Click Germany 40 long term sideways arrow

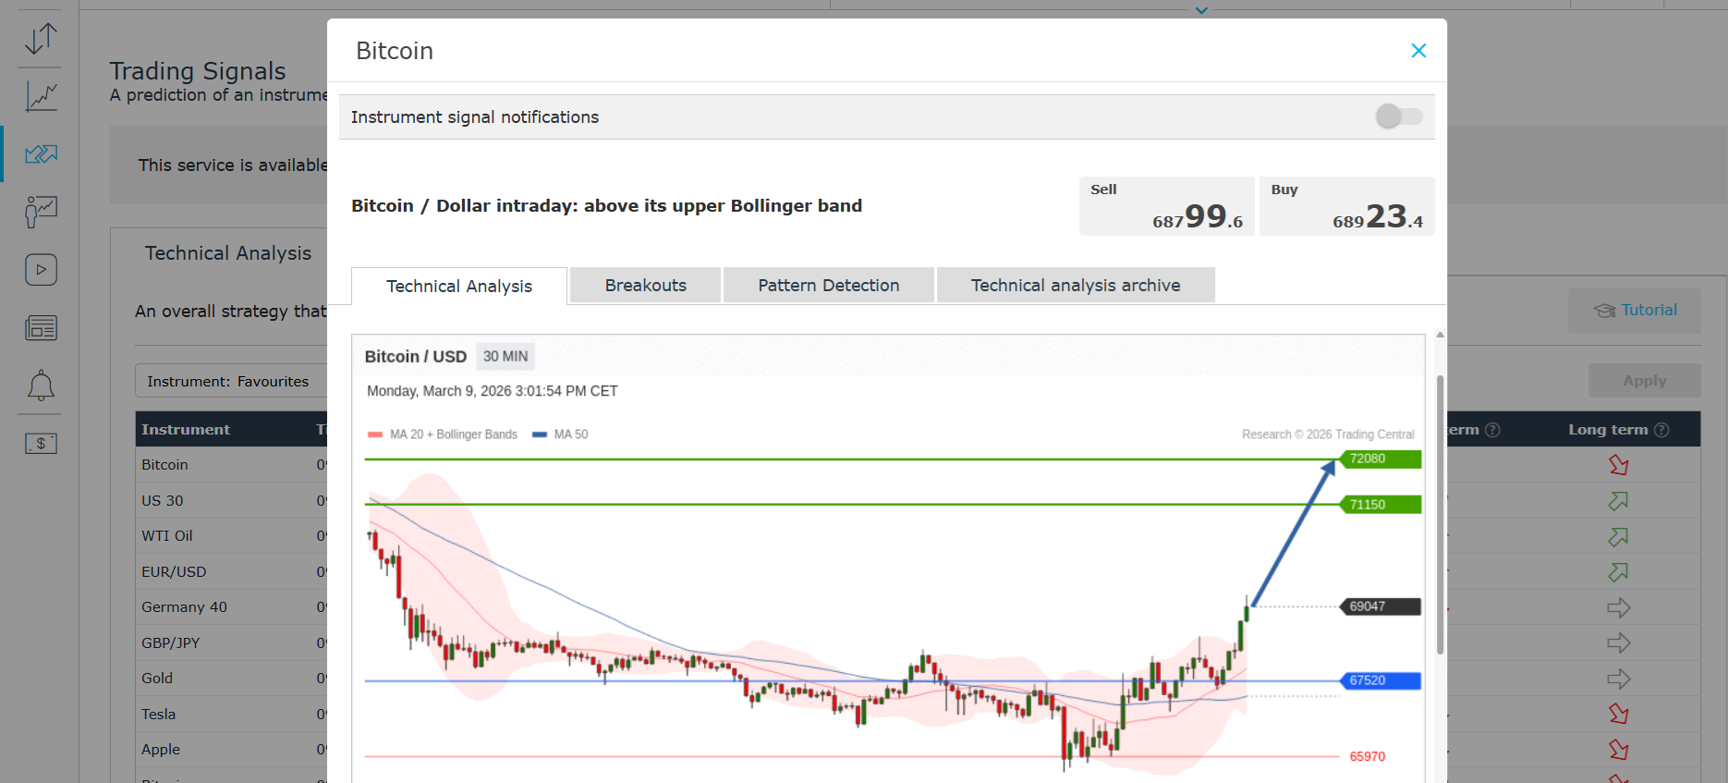1618,607
